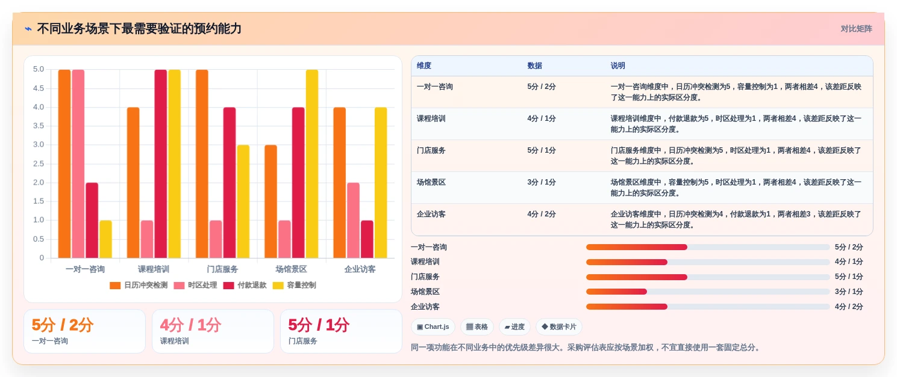
Task: Click the 场馆景区 chart axis label
Action: [x=291, y=269]
